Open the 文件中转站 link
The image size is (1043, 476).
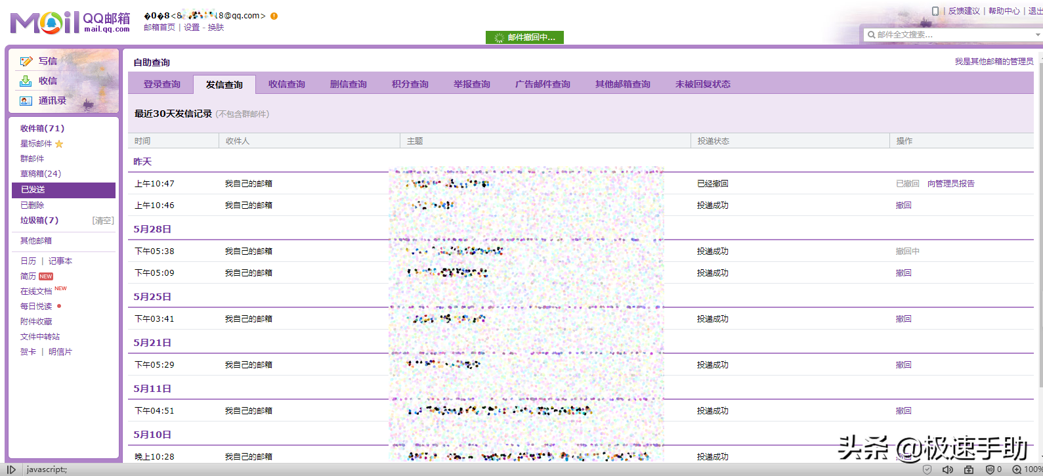[40, 337]
